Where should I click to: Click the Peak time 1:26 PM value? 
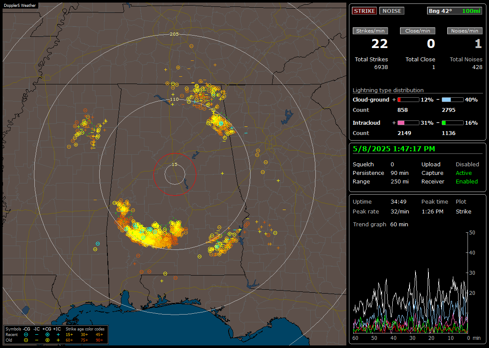pos(432,211)
